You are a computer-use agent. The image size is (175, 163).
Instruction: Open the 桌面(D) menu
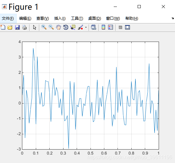pyautogui.click(x=95, y=18)
